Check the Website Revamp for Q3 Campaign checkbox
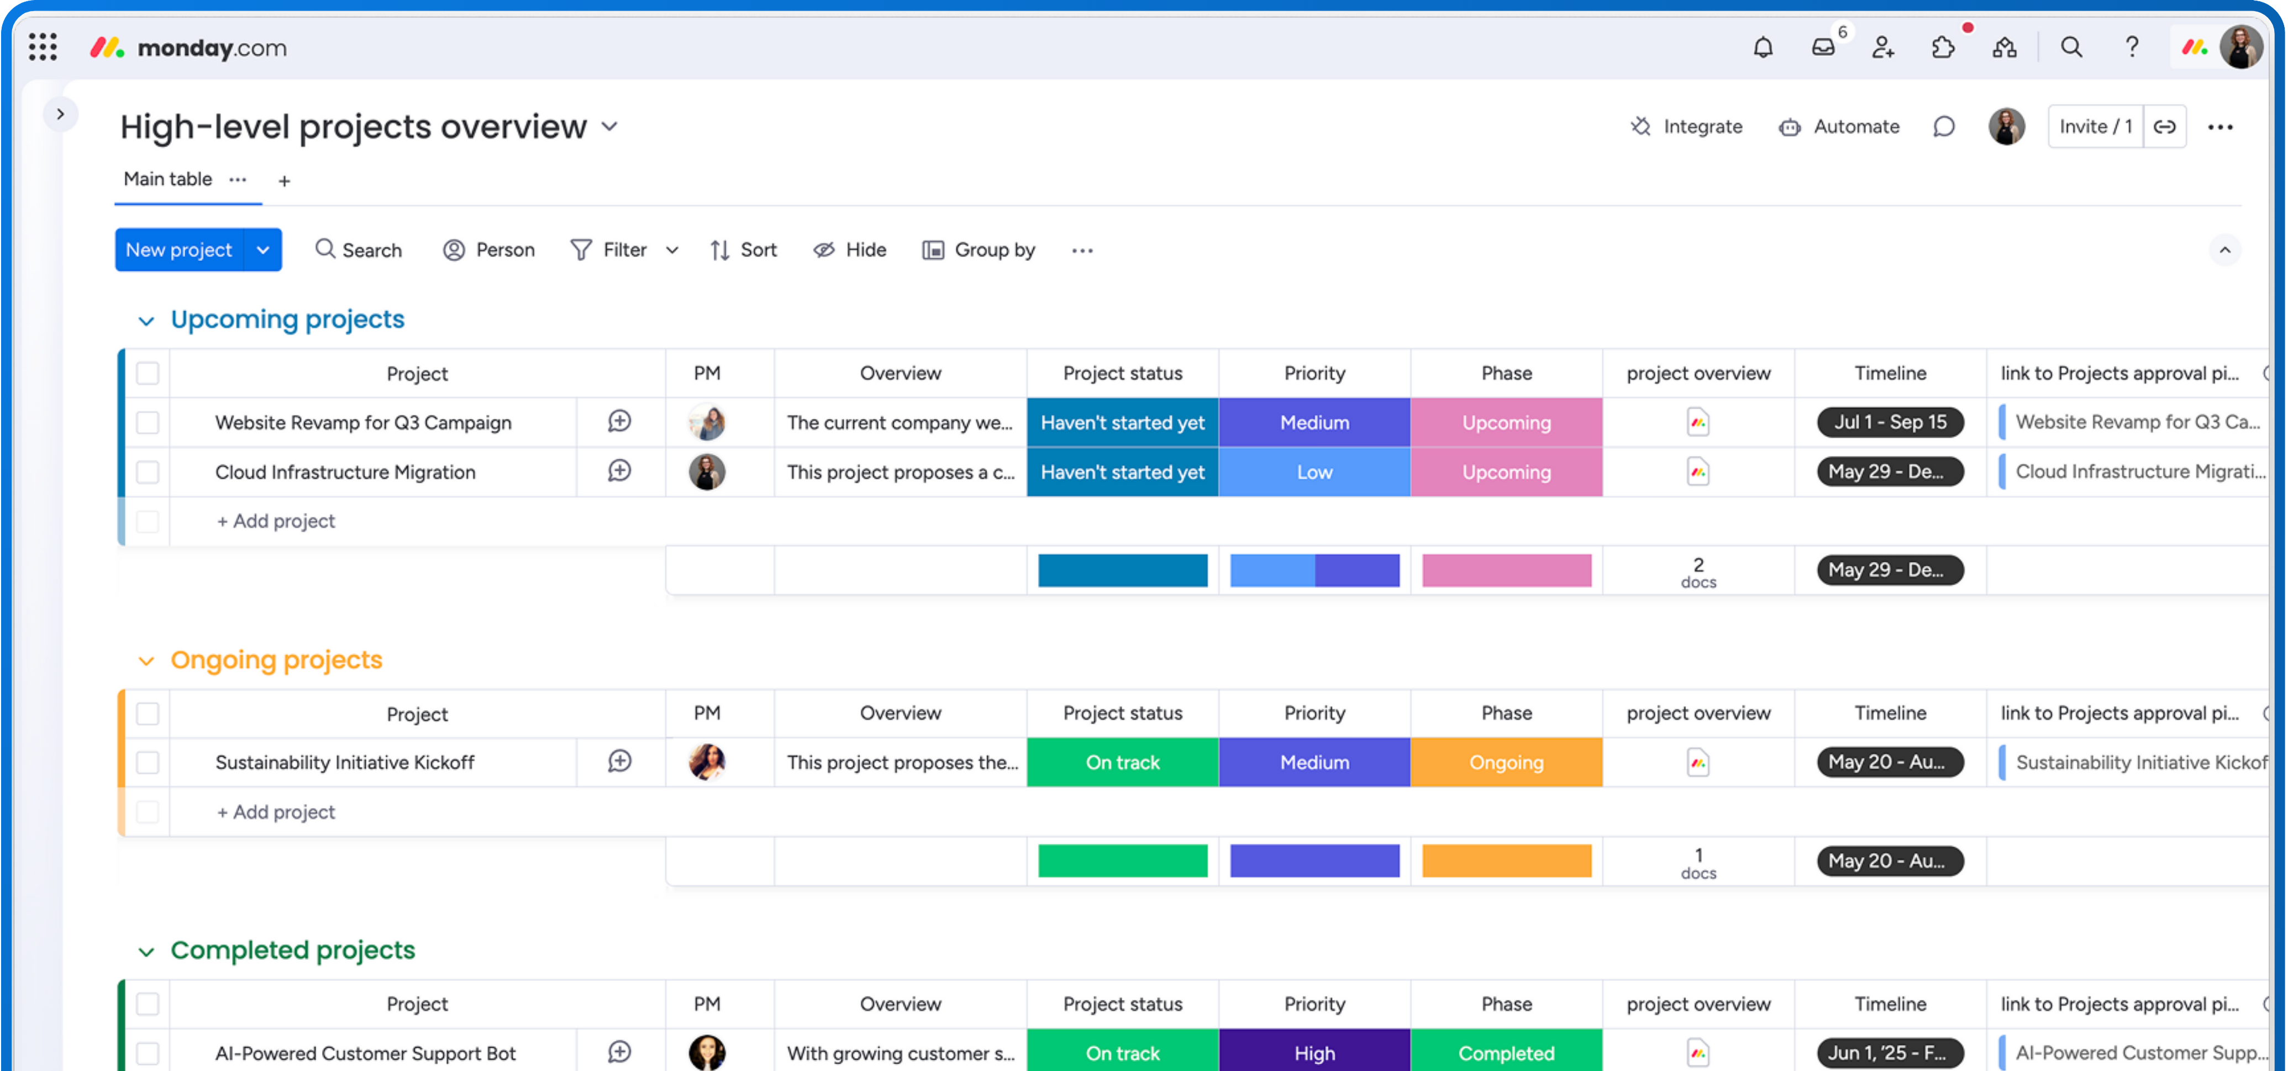This screenshot has width=2288, height=1071. pos(148,422)
